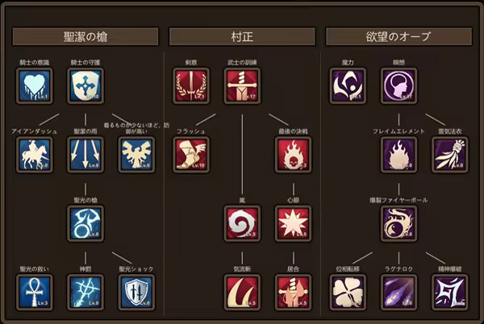Choose the 嵐 swirl skill icon

coord(242,223)
